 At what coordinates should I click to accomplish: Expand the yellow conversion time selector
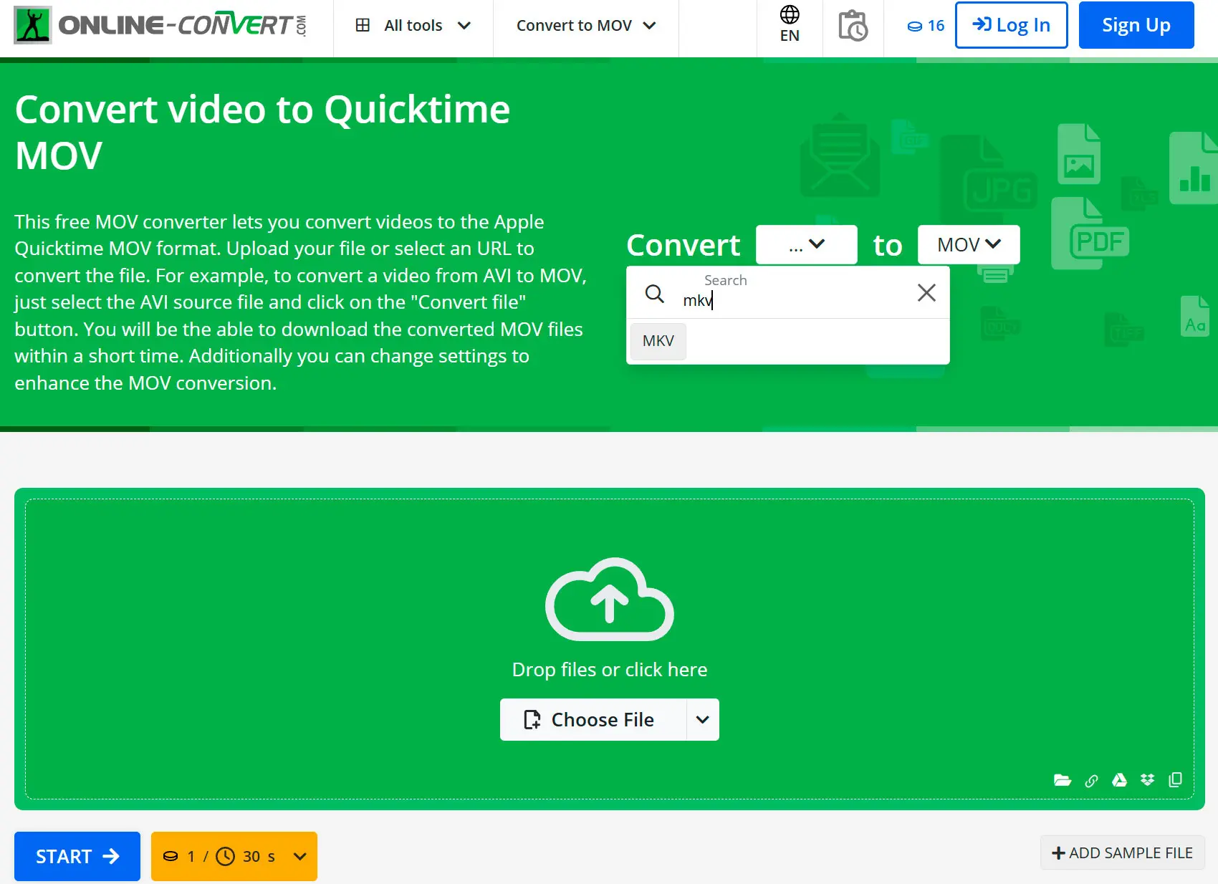tap(299, 856)
